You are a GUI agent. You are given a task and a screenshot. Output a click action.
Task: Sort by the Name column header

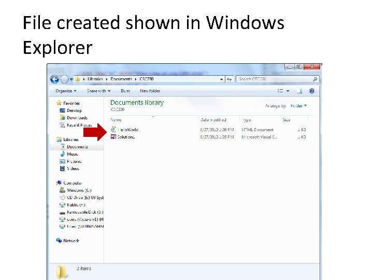116,120
